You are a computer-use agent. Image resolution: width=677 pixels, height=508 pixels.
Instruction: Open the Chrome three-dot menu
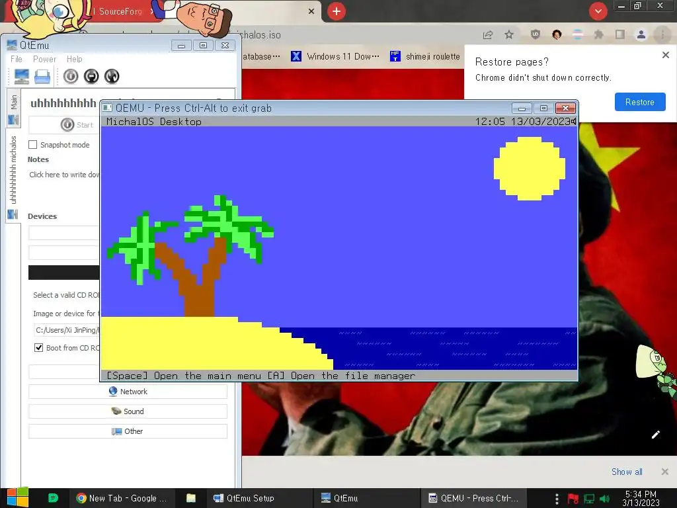tap(662, 34)
